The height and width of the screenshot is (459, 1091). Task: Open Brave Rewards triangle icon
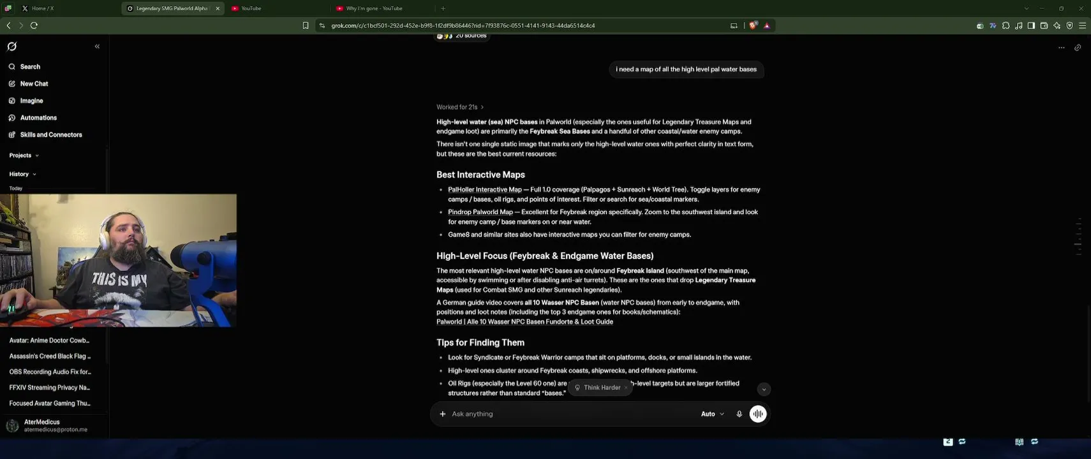pos(767,25)
